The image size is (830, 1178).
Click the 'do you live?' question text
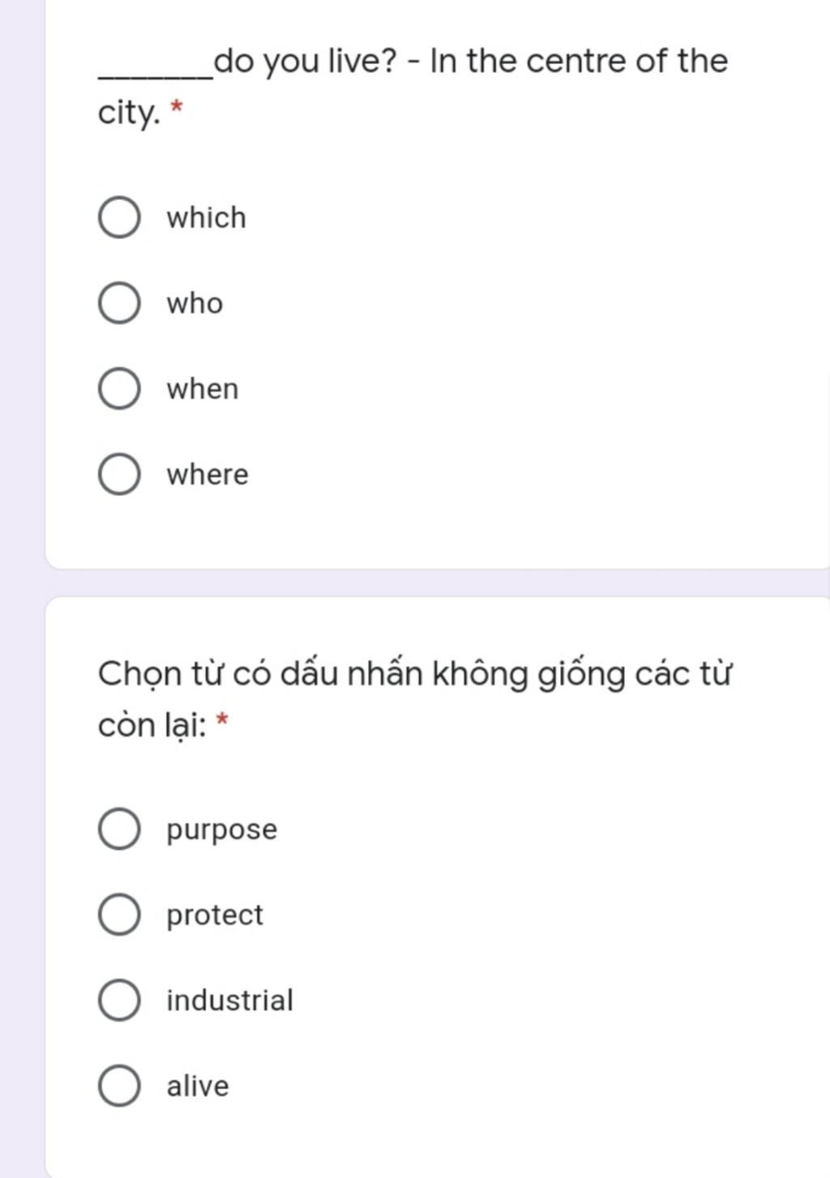(x=306, y=62)
